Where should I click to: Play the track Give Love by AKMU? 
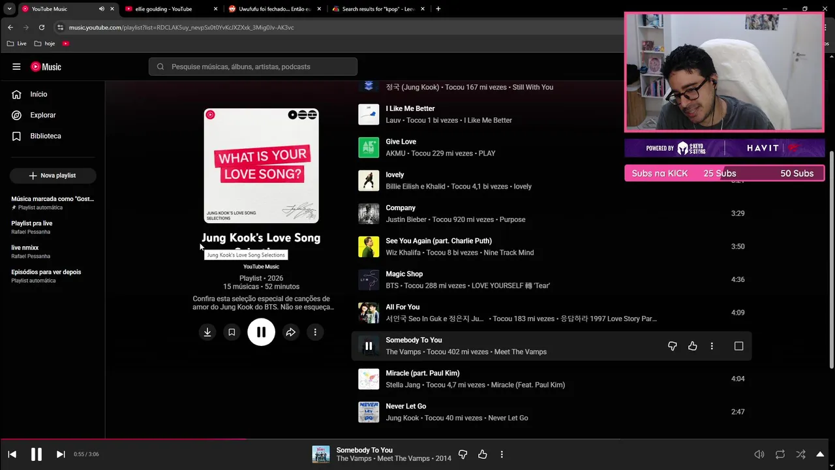(369, 148)
